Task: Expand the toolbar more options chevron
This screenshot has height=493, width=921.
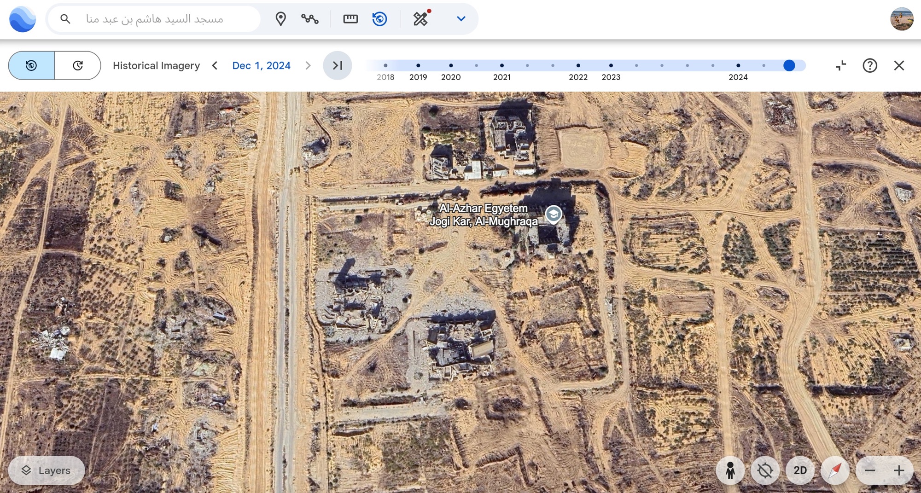Action: click(461, 19)
